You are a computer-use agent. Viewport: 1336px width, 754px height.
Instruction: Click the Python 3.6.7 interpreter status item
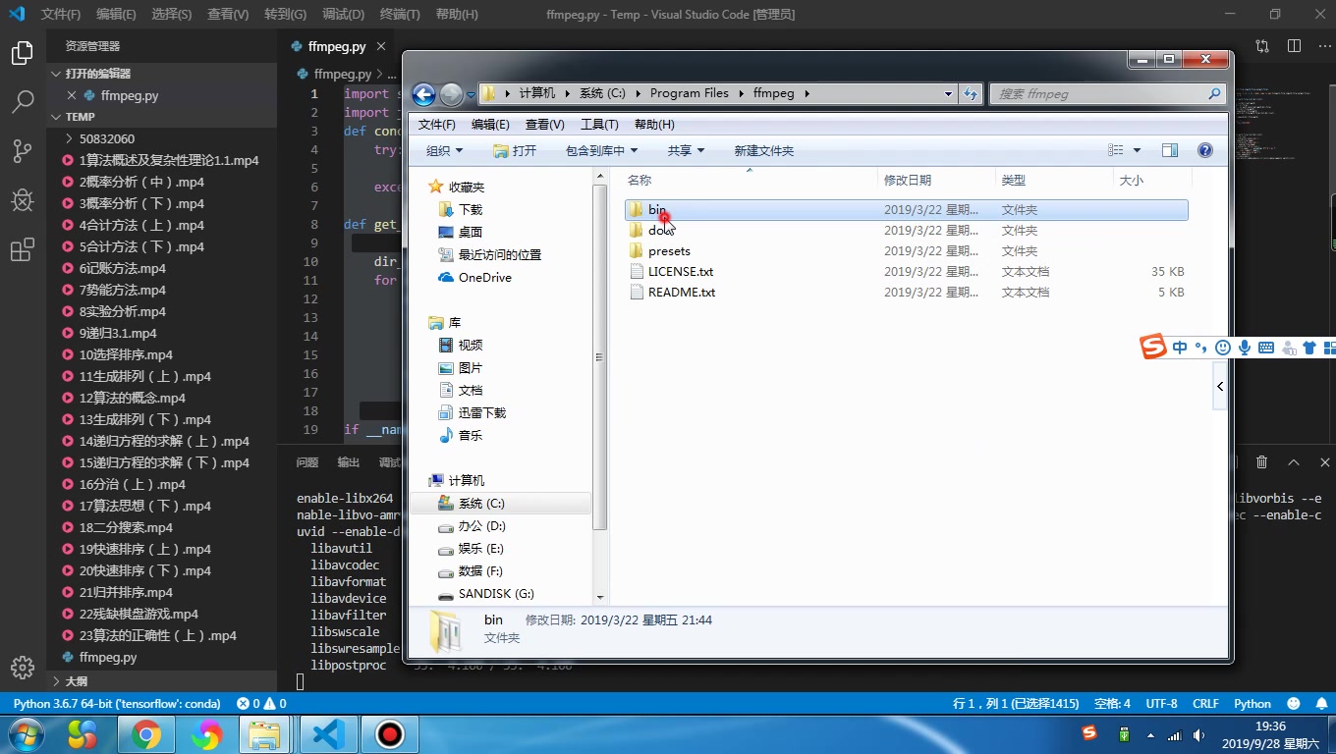(x=117, y=704)
